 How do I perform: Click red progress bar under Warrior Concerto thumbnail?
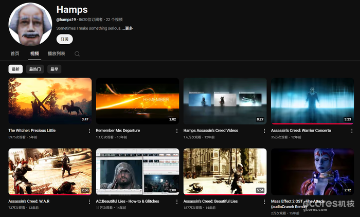click(x=313, y=124)
